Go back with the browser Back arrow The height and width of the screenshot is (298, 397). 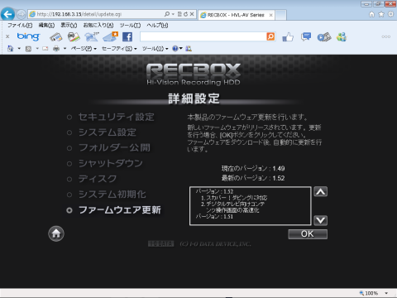[x=7, y=14]
